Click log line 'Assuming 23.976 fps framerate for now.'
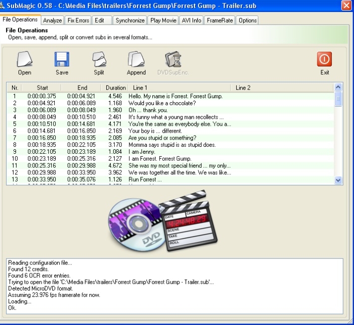 coord(54,295)
